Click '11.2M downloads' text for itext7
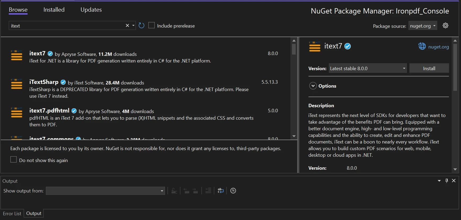 [x=117, y=54]
